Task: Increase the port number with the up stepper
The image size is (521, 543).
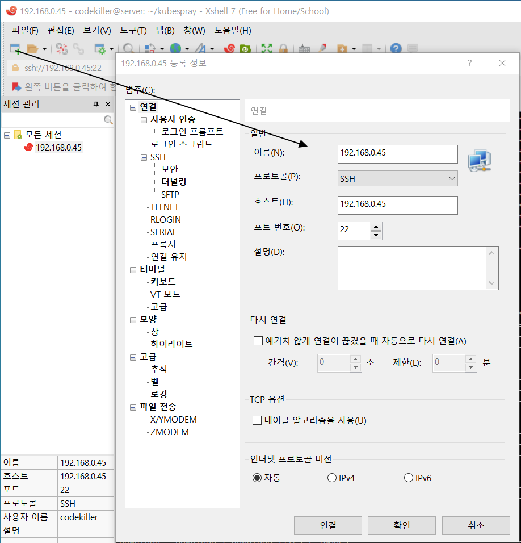Action: pos(376,227)
